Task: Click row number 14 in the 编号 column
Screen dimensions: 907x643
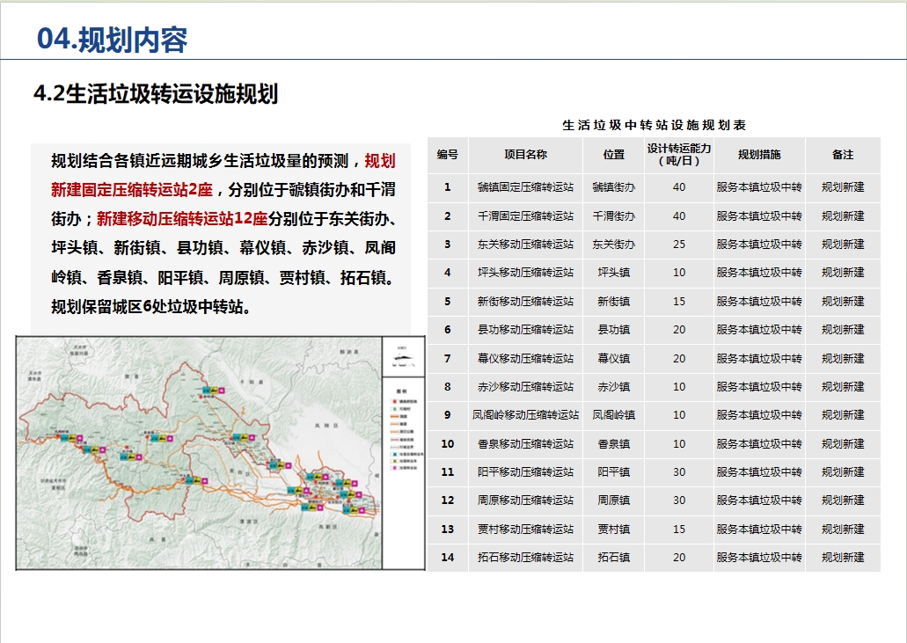Action: tap(447, 558)
